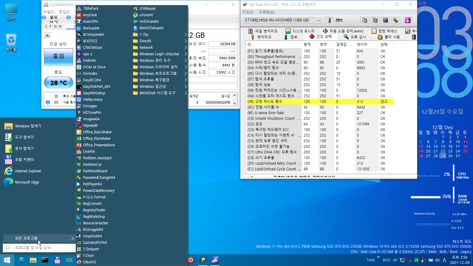Viewport: 473px width, 266px height.
Task: Expand the 7-Zip folder submenu
Action: (x=160, y=35)
